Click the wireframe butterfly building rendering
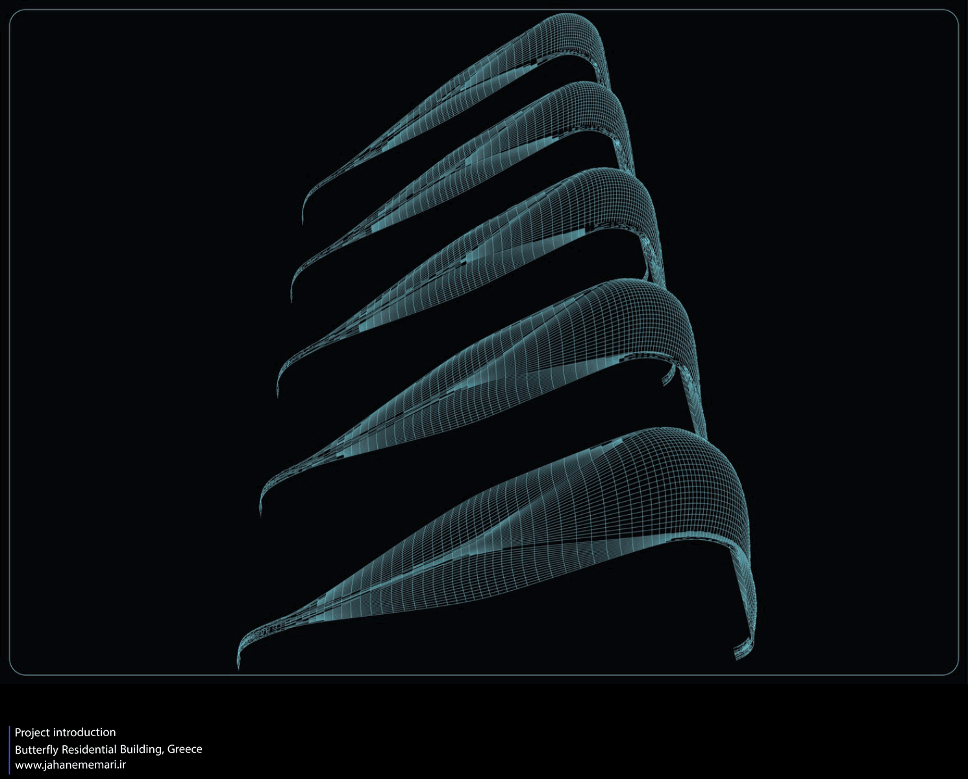Image resolution: width=968 pixels, height=779 pixels. point(497,342)
